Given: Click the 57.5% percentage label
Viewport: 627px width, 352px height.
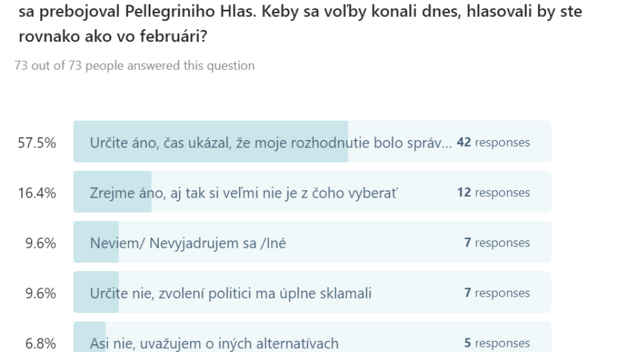Looking at the screenshot, I should click(37, 143).
